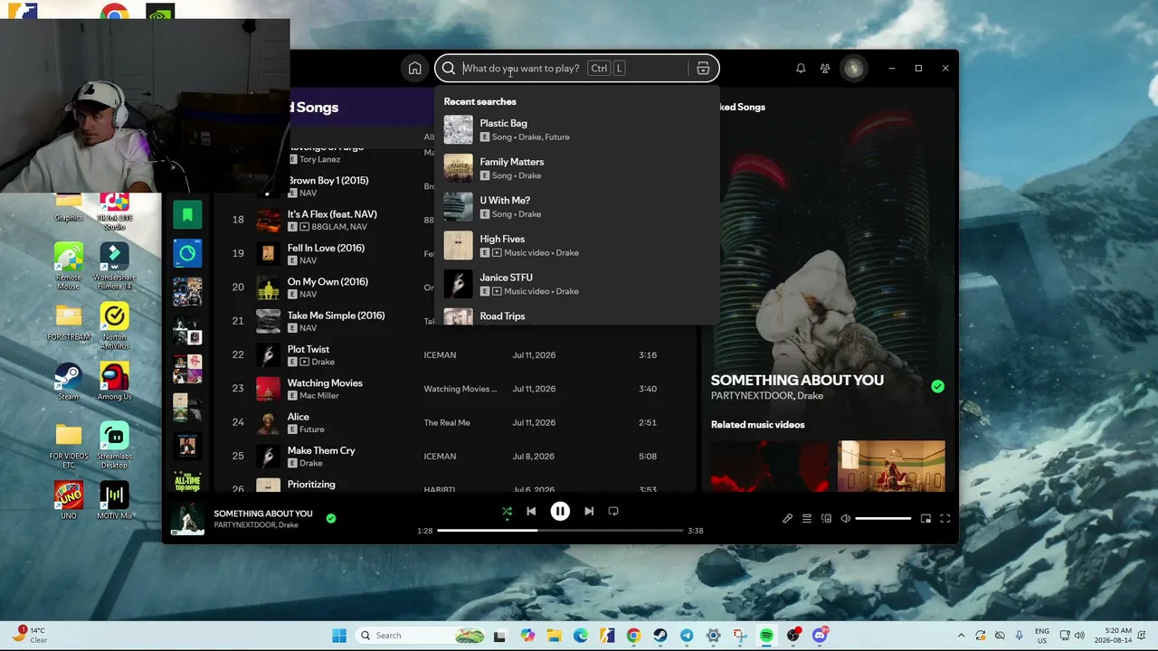Image resolution: width=1158 pixels, height=651 pixels.
Task: Open the MOTIV Mix desktop shortcut
Action: click(114, 500)
